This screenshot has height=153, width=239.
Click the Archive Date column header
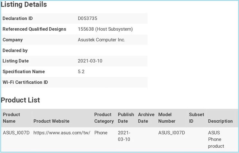pyautogui.click(x=146, y=118)
